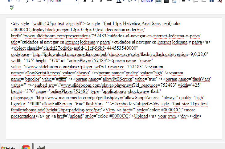Run the ABC spell check tool
Viewport: 225px width, 149px height.
point(12,8)
